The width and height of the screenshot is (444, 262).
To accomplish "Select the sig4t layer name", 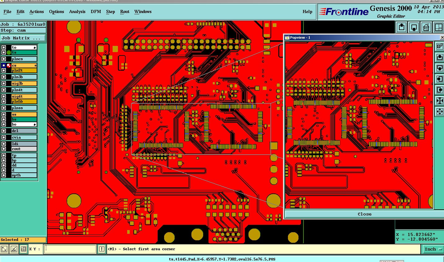I will click(24, 96).
